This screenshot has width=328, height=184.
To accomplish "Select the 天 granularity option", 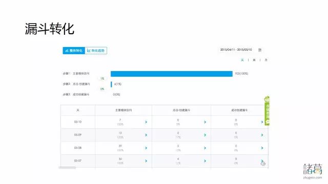I will coord(242,60).
